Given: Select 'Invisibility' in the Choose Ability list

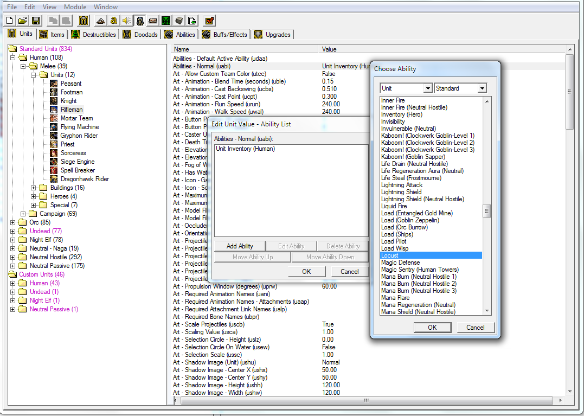Looking at the screenshot, I should pos(393,121).
